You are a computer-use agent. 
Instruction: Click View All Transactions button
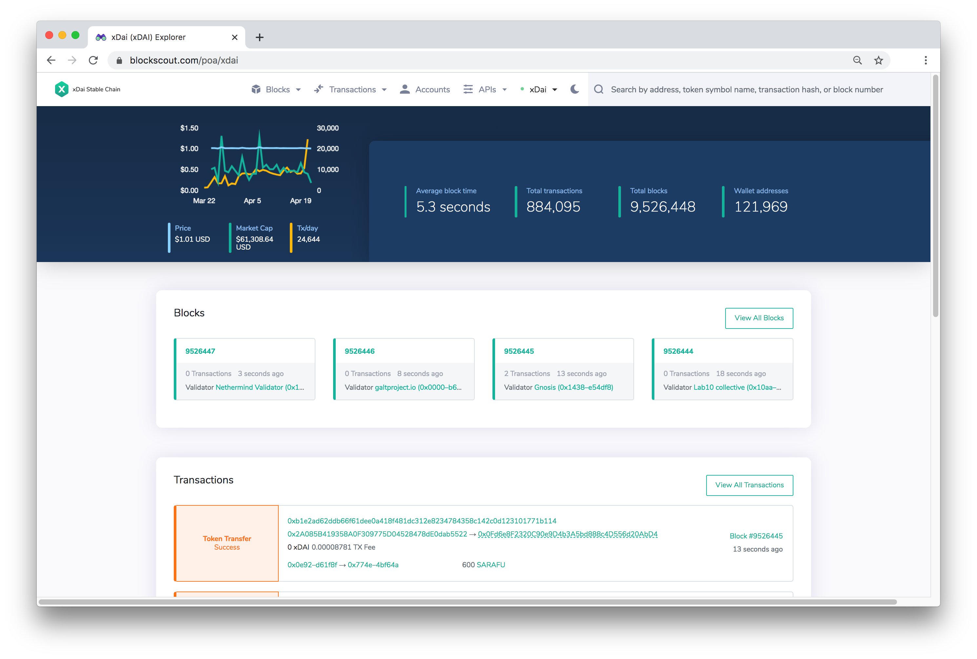click(x=749, y=485)
